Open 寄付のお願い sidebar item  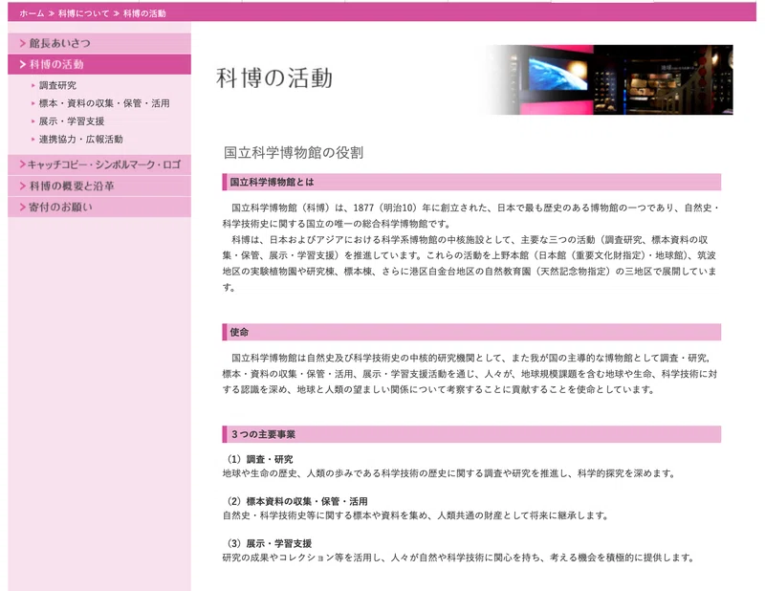pyautogui.click(x=99, y=207)
